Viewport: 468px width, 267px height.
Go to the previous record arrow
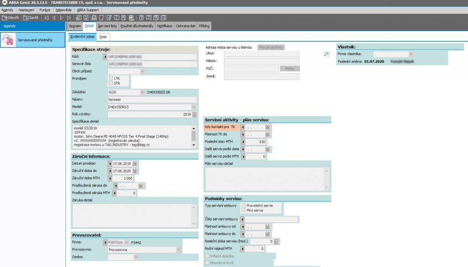[x=54, y=18]
